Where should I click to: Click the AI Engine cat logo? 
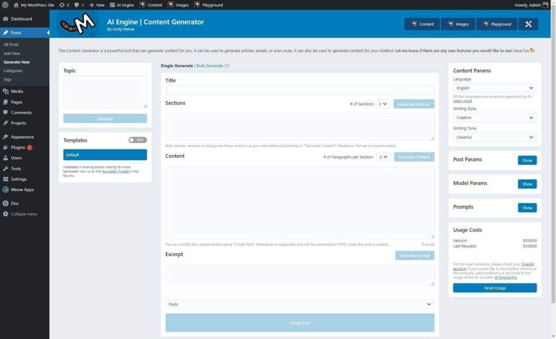click(78, 23)
